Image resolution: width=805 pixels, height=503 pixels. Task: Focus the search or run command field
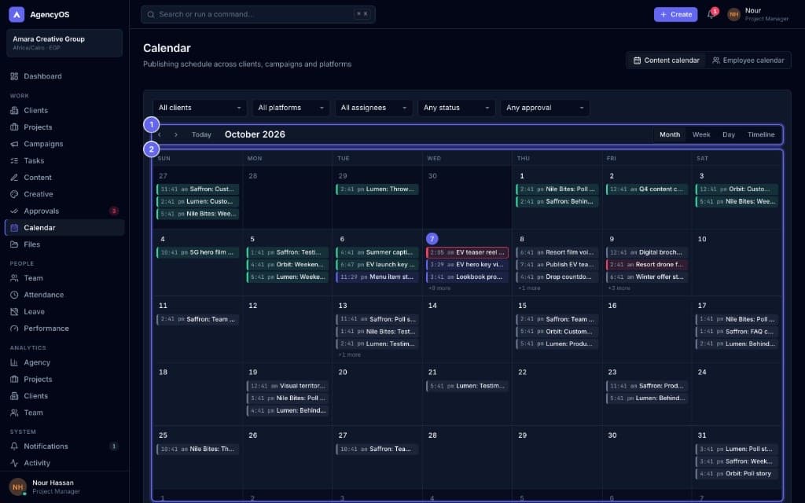click(258, 14)
